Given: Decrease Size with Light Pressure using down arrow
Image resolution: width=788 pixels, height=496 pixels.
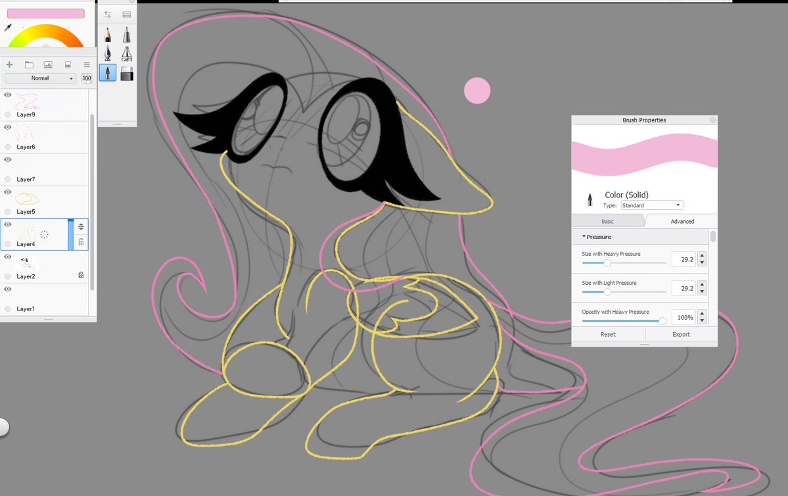Looking at the screenshot, I should [x=702, y=292].
